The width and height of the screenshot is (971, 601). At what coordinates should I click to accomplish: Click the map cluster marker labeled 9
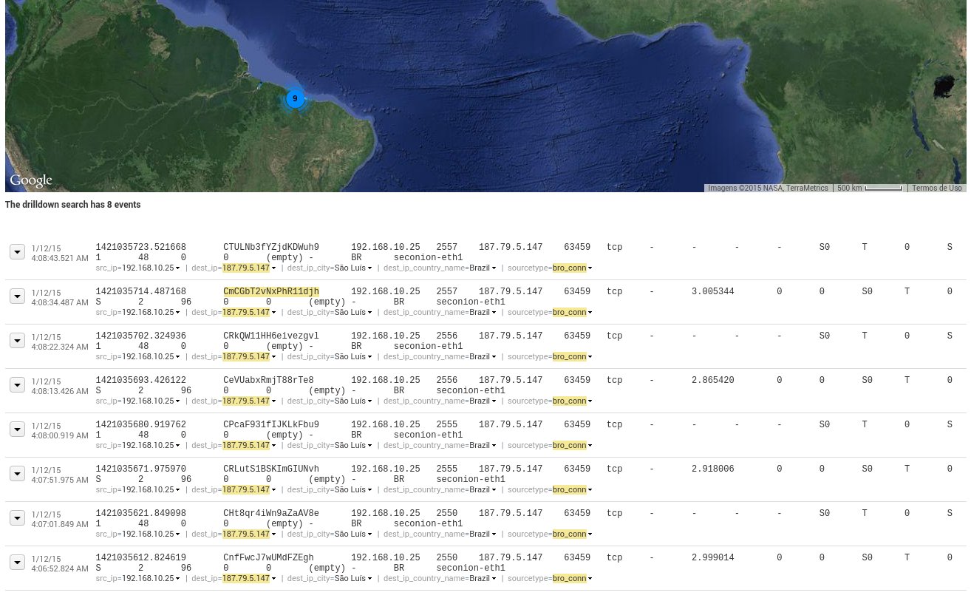(295, 98)
